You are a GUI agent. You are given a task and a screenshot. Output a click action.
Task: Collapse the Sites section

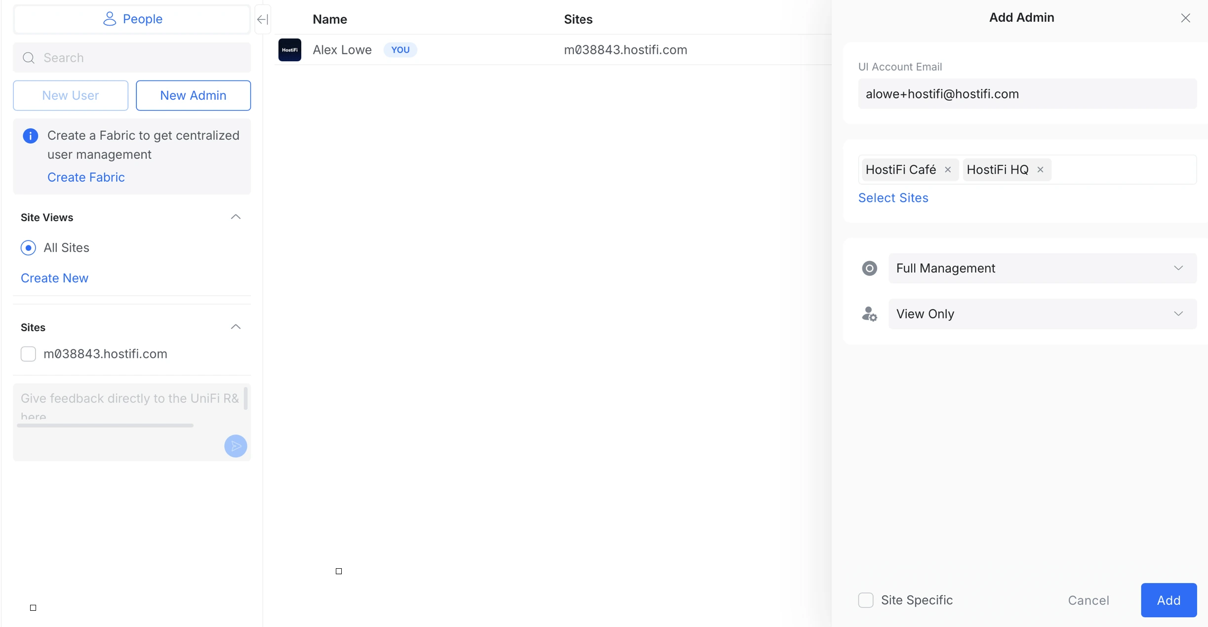236,327
